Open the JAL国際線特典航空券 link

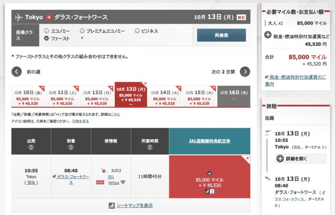click(x=209, y=141)
